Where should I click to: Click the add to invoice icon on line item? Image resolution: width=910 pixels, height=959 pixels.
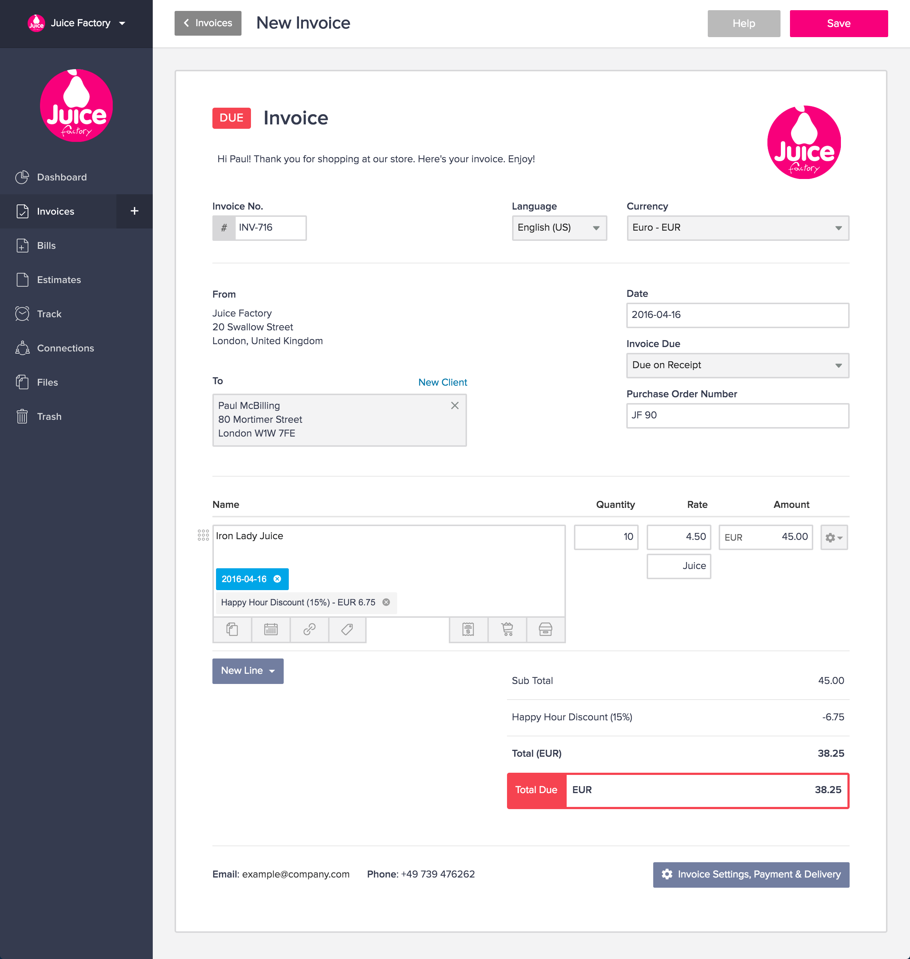[469, 630]
